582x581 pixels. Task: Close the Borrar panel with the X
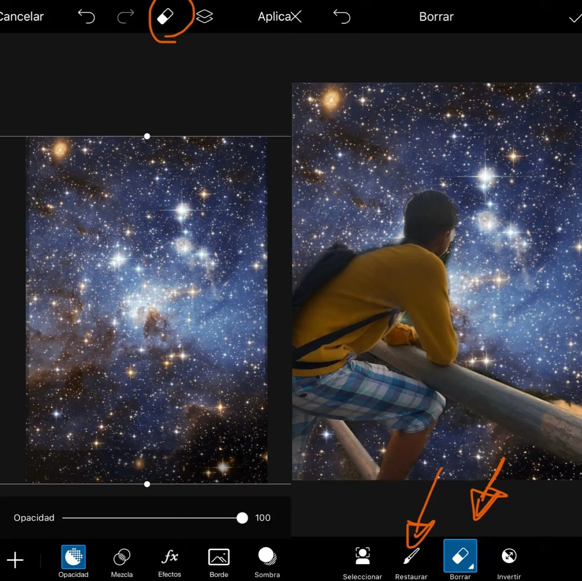(296, 17)
